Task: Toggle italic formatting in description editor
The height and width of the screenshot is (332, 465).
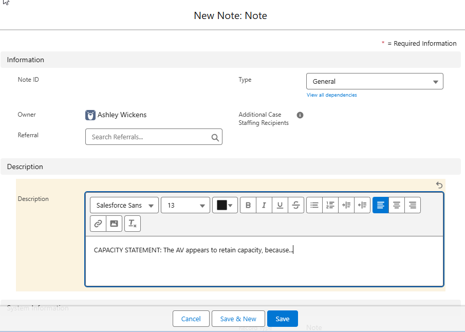Action: 264,205
